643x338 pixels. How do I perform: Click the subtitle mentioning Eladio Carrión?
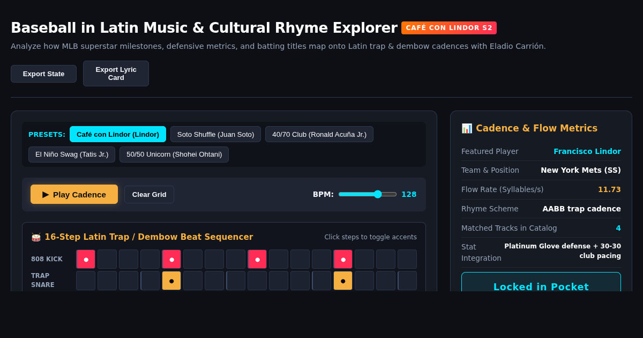278,46
